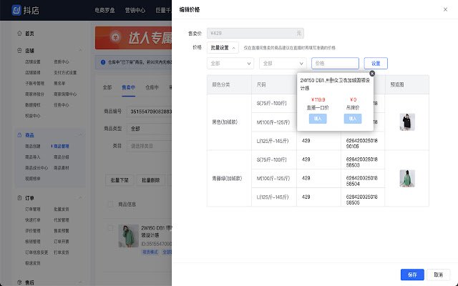Image resolution: width=458 pixels, height=286 pixels.
Task: Switch to the 仓库中 product tab
Action: click(152, 87)
